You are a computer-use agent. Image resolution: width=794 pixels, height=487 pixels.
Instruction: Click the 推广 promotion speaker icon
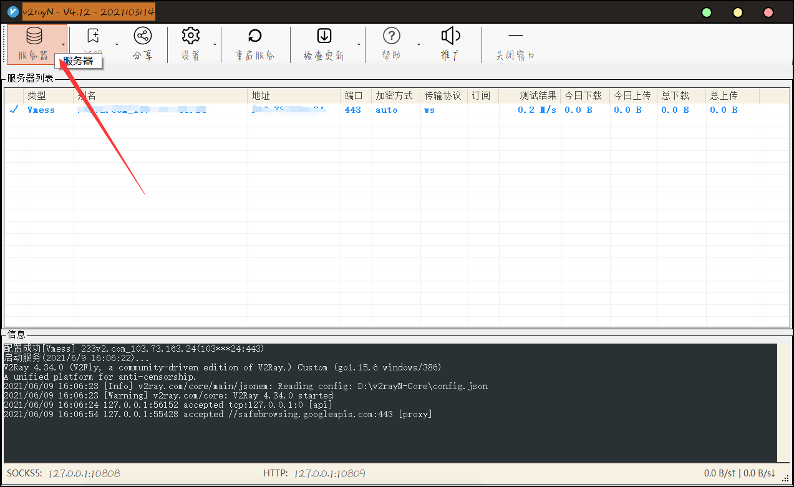(450, 36)
